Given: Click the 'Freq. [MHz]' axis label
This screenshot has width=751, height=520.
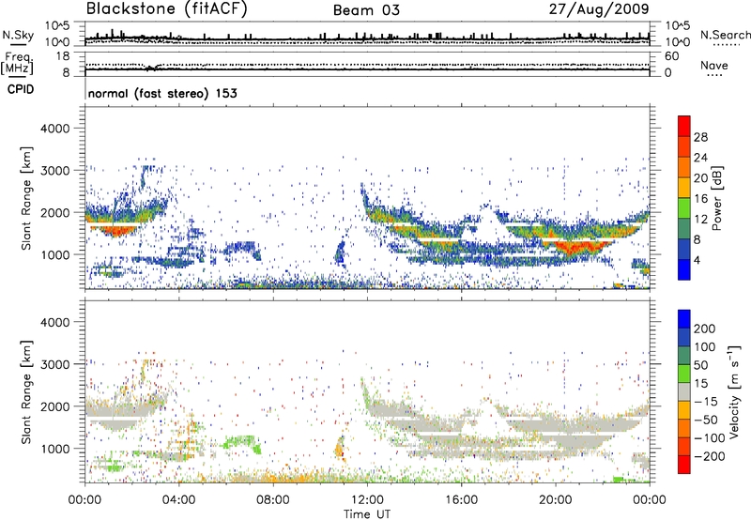Looking at the screenshot, I should coord(17,64).
